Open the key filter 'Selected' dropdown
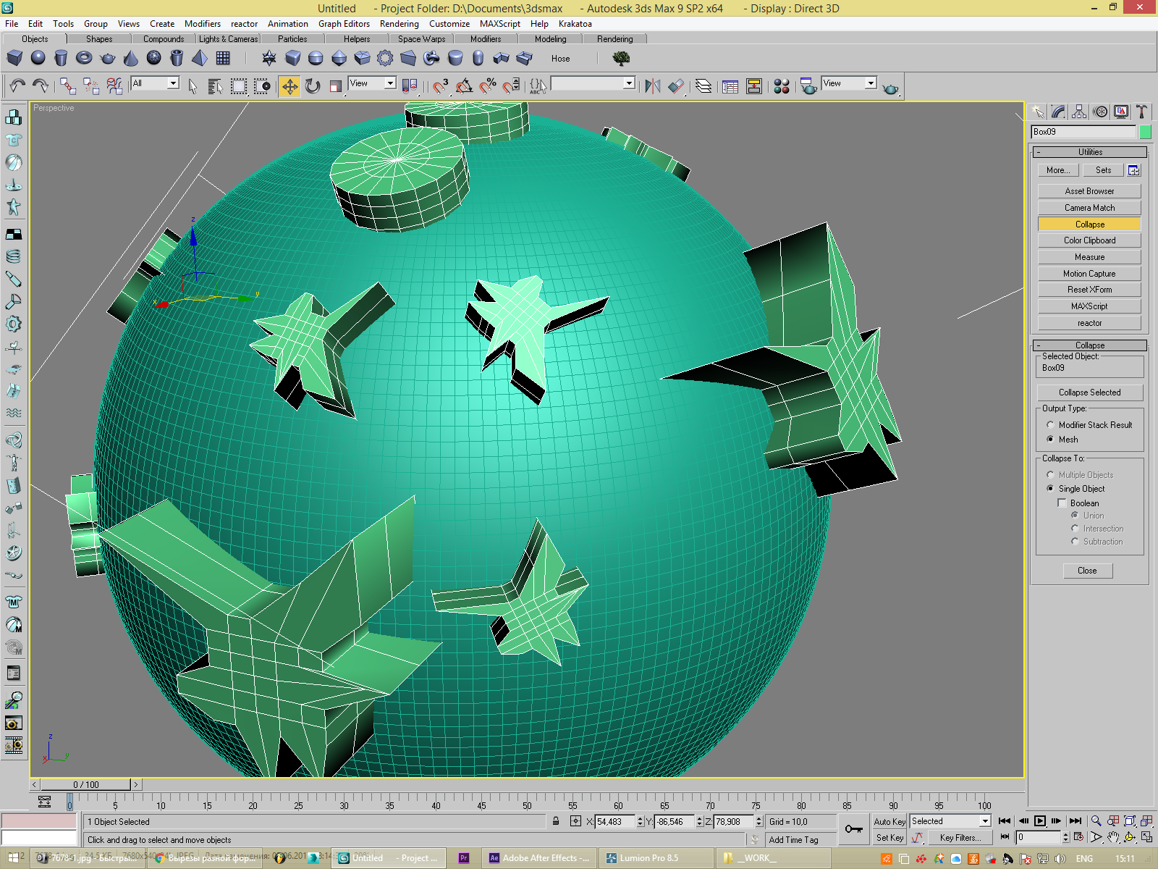The image size is (1158, 869). click(x=984, y=821)
